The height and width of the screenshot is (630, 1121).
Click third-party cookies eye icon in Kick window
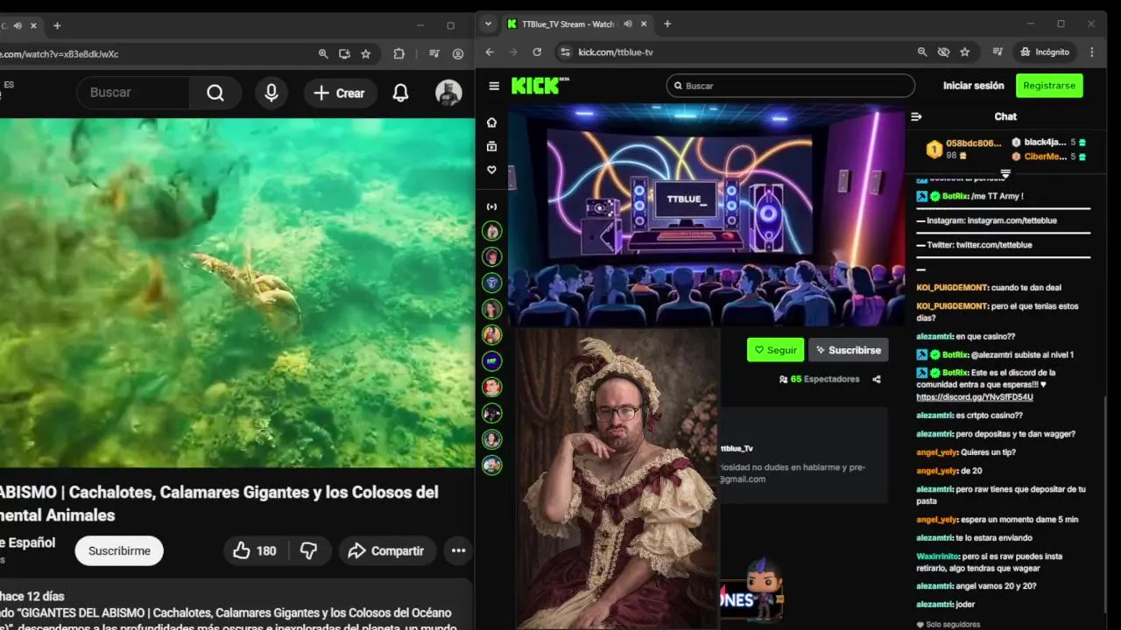pyautogui.click(x=943, y=52)
